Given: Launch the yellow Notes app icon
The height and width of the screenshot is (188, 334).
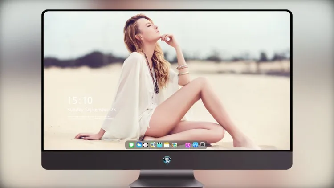Looking at the screenshot, I should pos(167,145).
